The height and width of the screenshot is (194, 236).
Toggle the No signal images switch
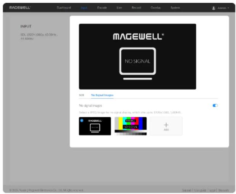(x=215, y=106)
